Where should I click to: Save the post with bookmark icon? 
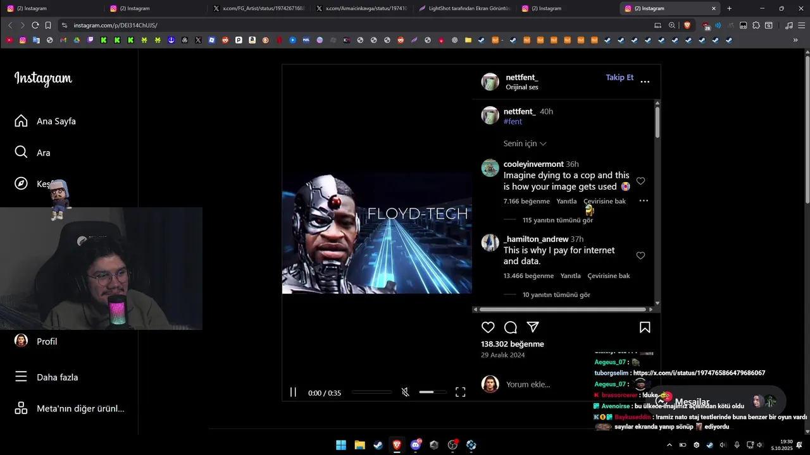[645, 327]
